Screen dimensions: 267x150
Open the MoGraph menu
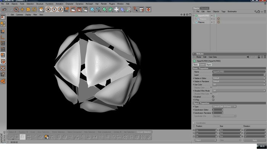click(x=89, y=4)
